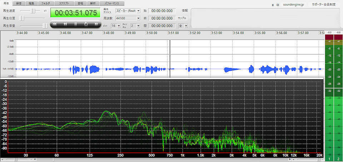Click the 20k label on the frequency axis
Screen dimensions: 343x162
(319, 156)
